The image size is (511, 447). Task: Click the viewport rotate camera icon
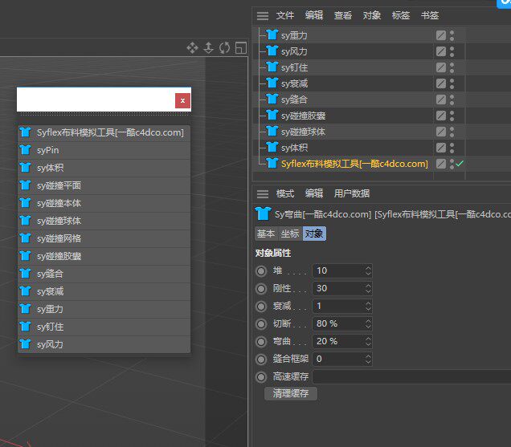pyautogui.click(x=224, y=48)
